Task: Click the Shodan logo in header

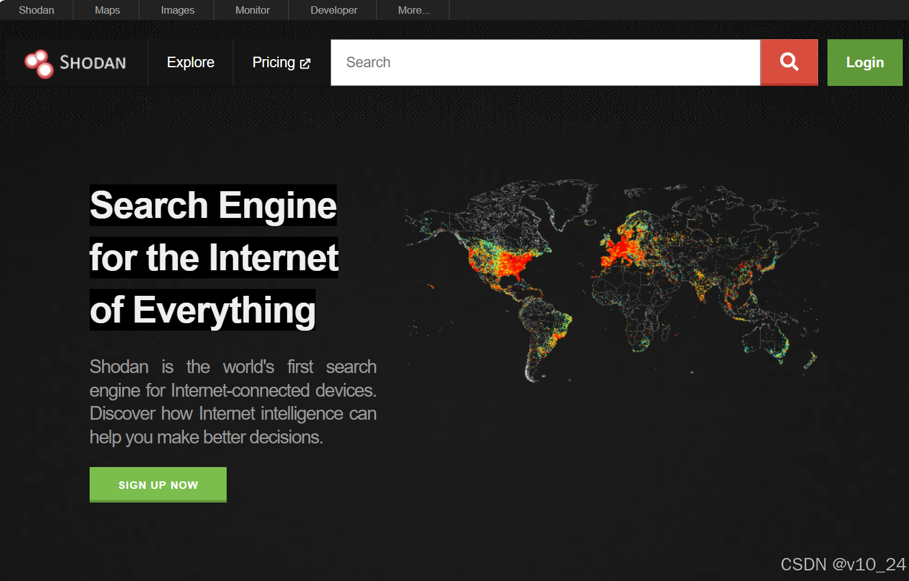Action: [x=75, y=63]
